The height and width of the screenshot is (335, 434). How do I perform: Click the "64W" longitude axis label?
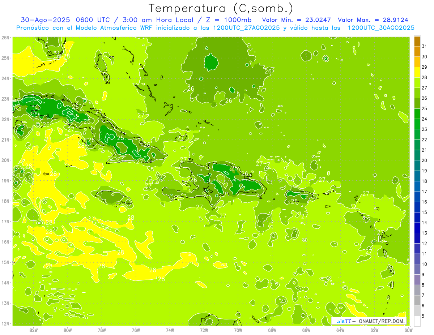point(340,330)
